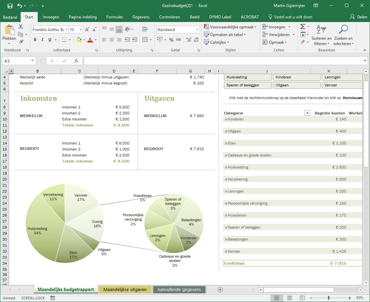This screenshot has height=302, width=370.
Task: Toggle bold formatting
Action: point(35,40)
